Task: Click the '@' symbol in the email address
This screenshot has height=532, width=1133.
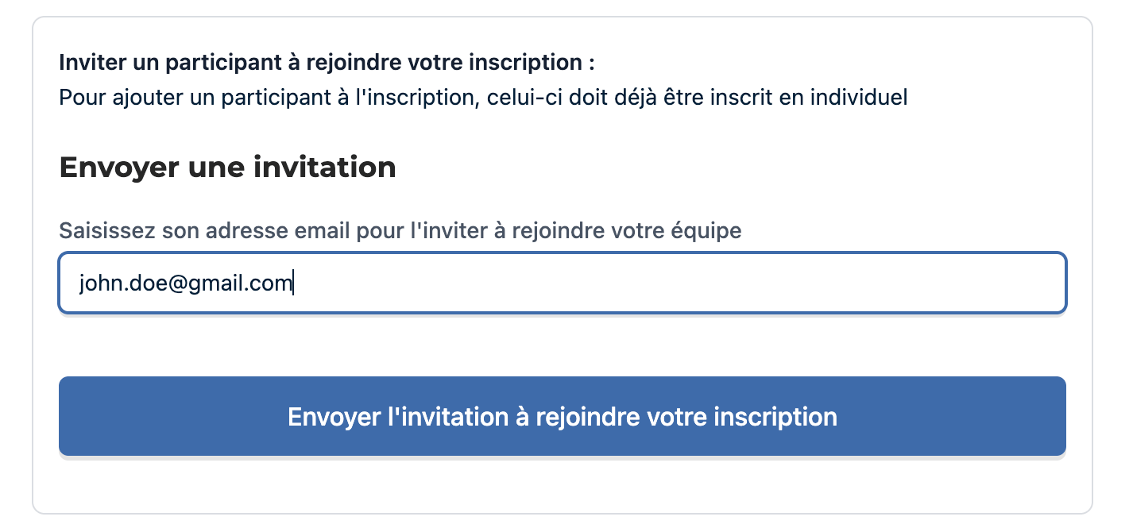Action: coord(174,283)
